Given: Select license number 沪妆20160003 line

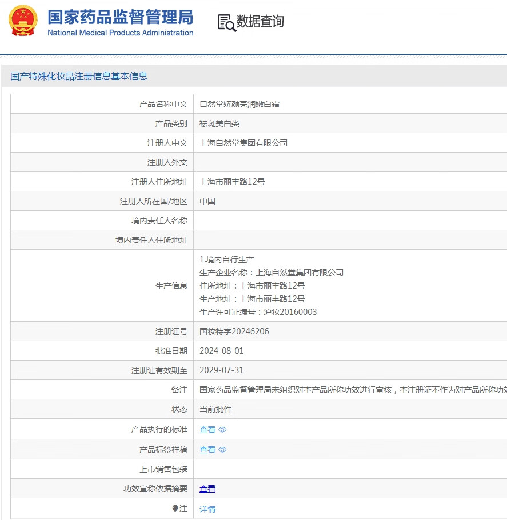Looking at the screenshot, I should 258,312.
